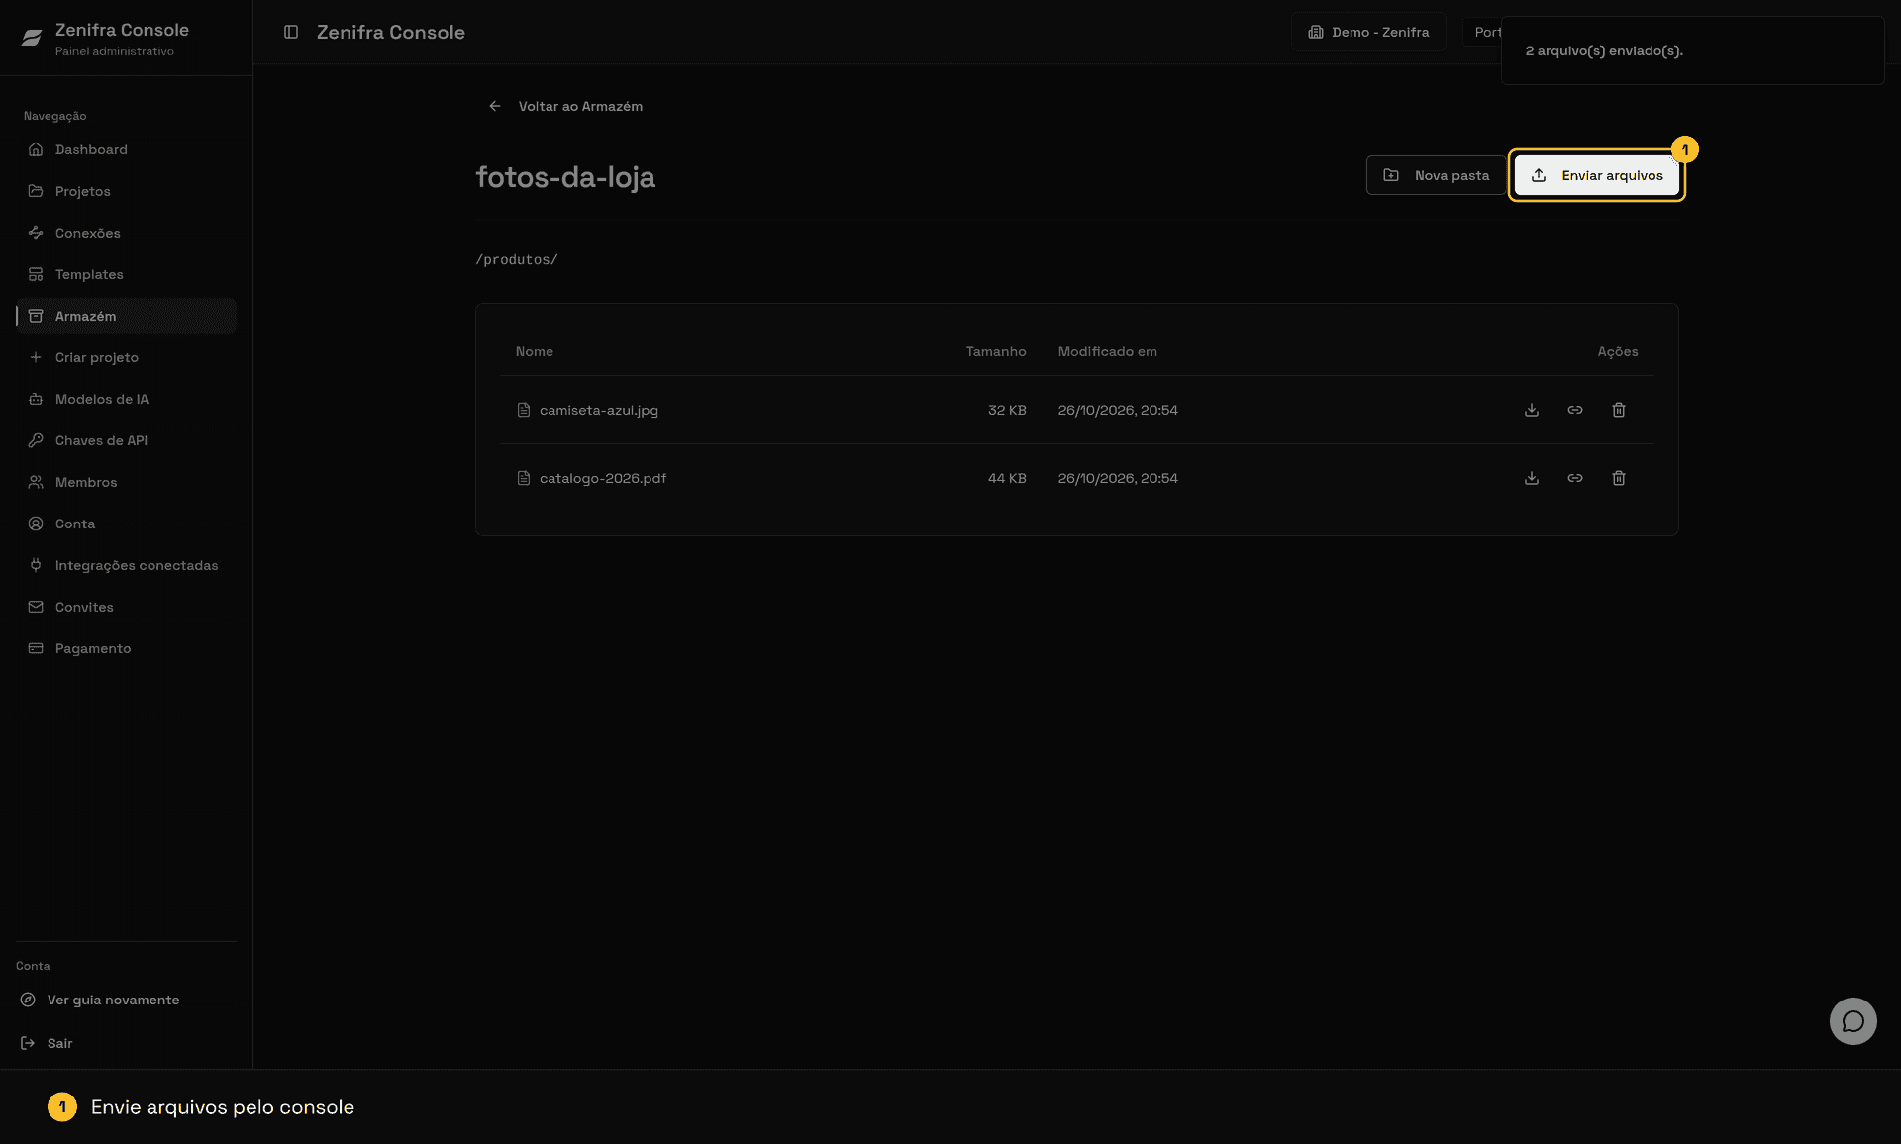
Task: Log out using Sair
Action: tap(59, 1043)
